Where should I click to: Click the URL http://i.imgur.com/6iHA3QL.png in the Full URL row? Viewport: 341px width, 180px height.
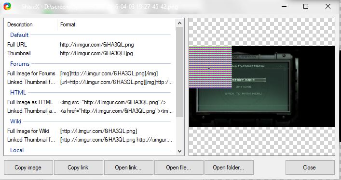(x=97, y=45)
